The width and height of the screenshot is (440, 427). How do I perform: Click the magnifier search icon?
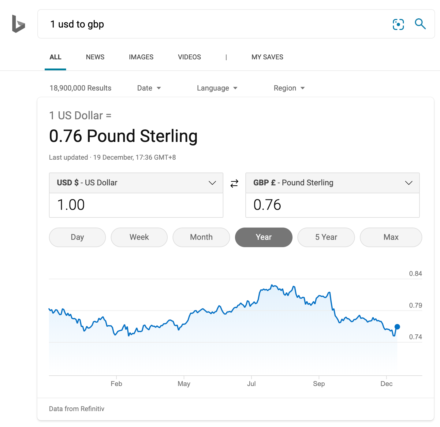(420, 24)
